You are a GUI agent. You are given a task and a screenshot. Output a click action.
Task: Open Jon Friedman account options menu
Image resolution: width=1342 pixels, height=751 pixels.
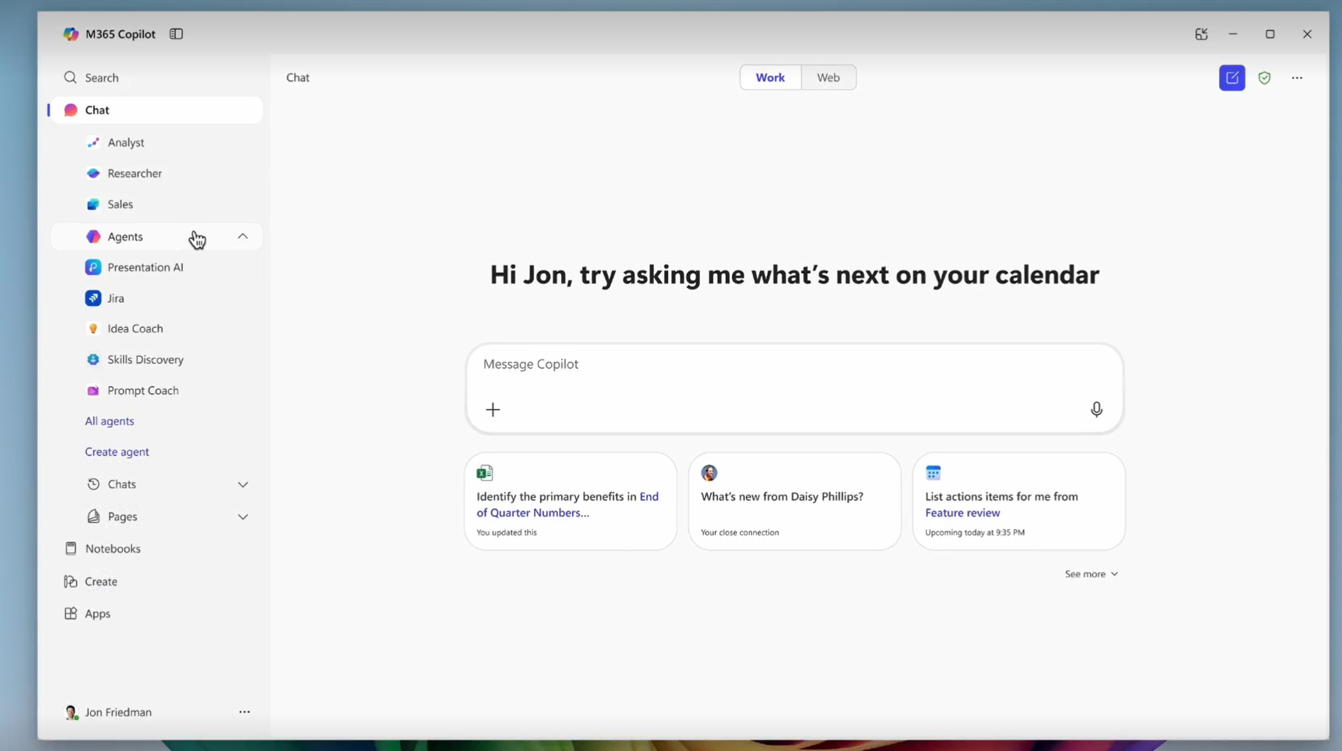(x=244, y=712)
